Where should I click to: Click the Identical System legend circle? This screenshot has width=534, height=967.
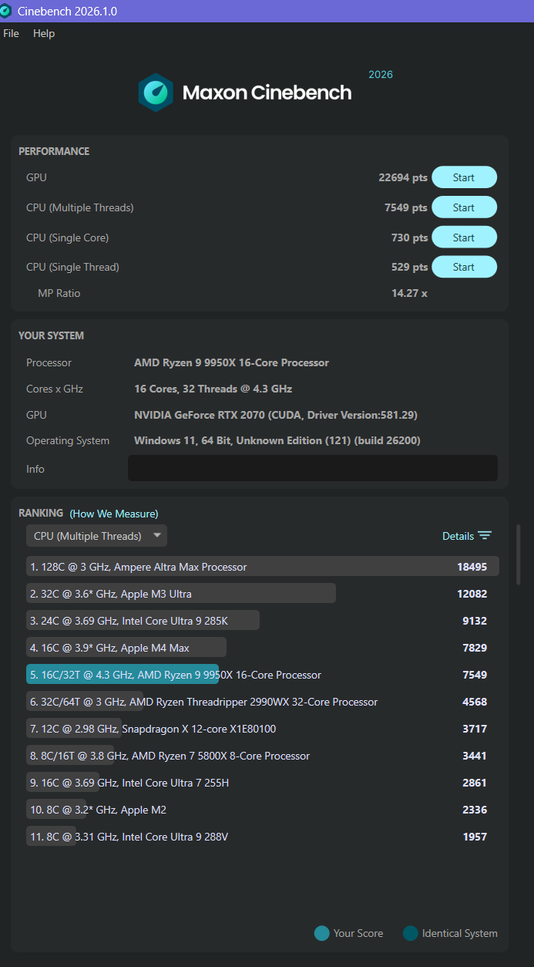(411, 934)
